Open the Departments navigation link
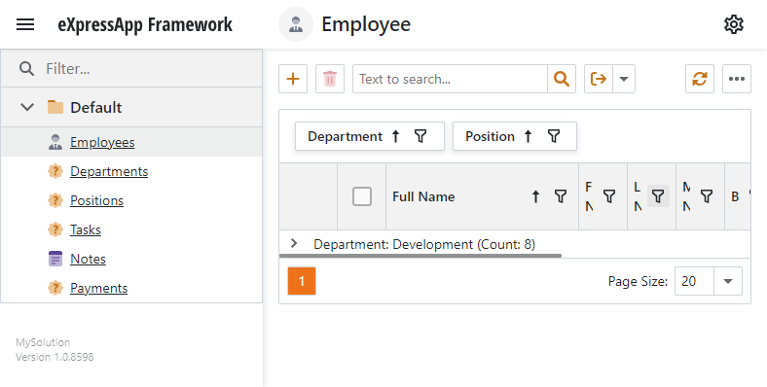 click(x=109, y=171)
